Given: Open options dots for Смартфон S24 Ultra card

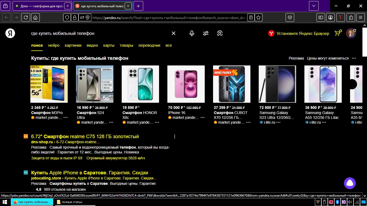Looking at the screenshot, I should click(x=111, y=122).
